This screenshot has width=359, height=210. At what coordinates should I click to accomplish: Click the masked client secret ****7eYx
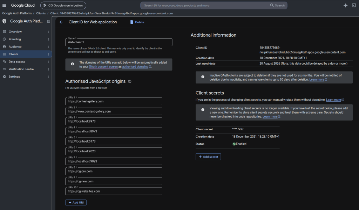point(238,129)
